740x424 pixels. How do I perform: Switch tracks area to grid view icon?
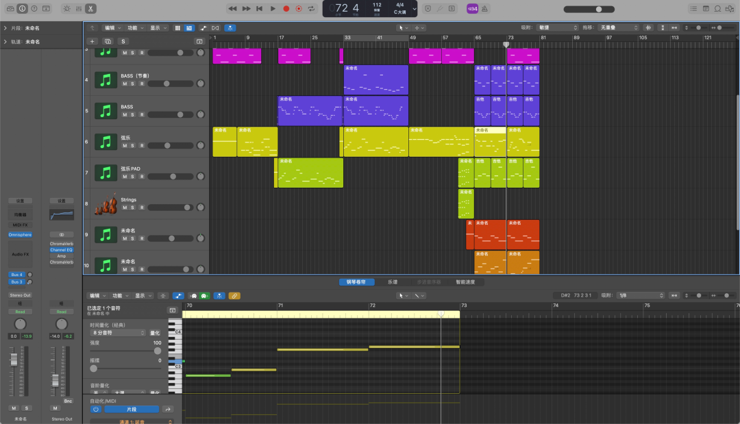177,28
